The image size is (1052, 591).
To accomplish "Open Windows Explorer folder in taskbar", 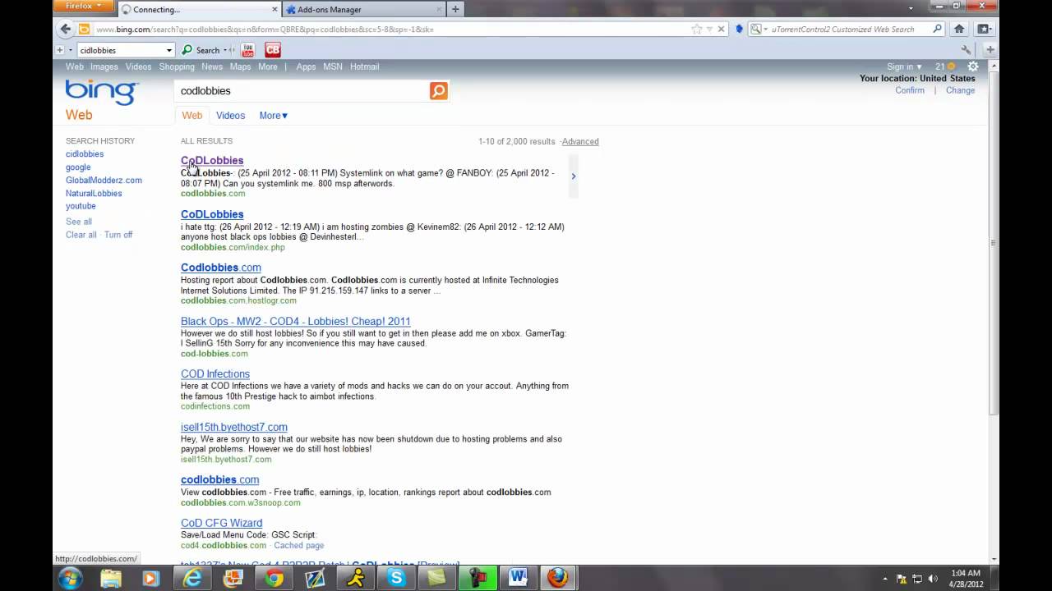I will 111,578.
